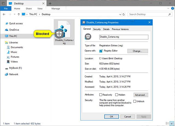
Task: Expand the chevron after This PC breadcrumb
Action: [x=39, y=14]
